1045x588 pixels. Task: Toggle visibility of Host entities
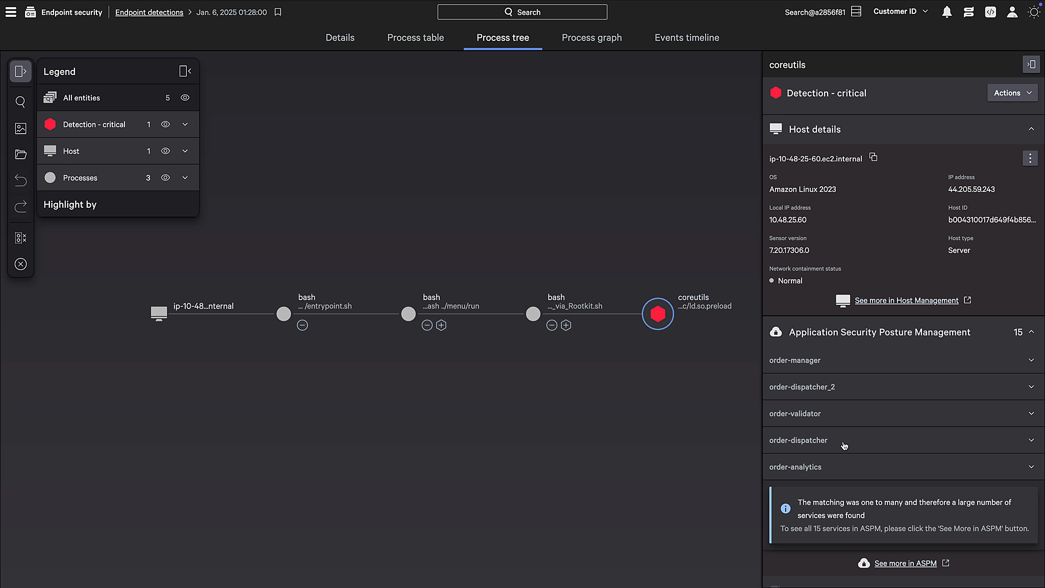[165, 151]
